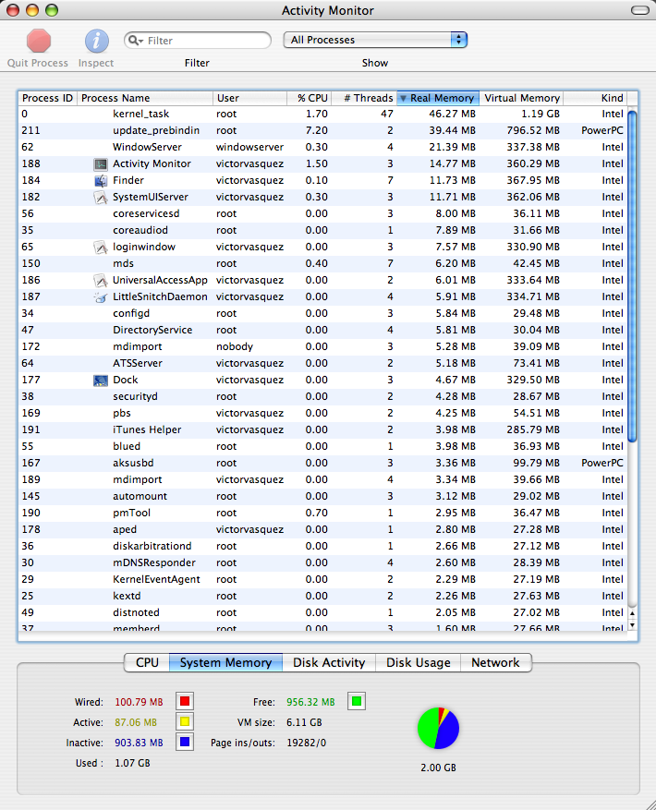
Task: Click the process list vertical scrollbar thumb
Action: [x=632, y=277]
